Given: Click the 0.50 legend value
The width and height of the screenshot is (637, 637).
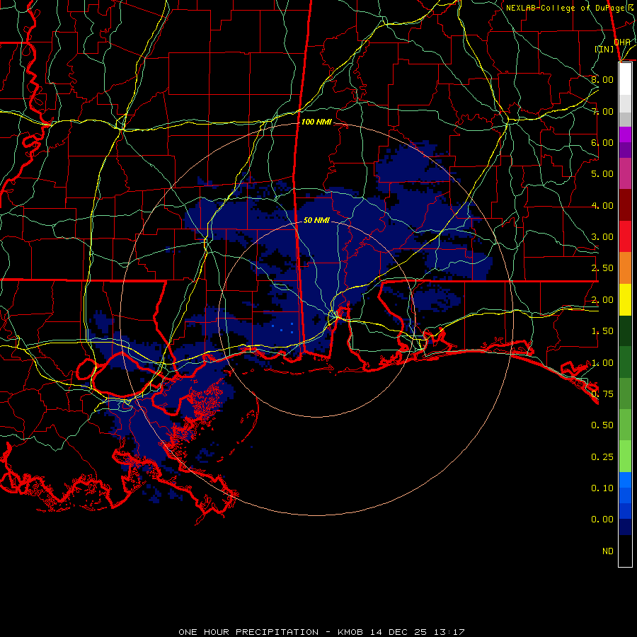Looking at the screenshot, I should click(602, 425).
